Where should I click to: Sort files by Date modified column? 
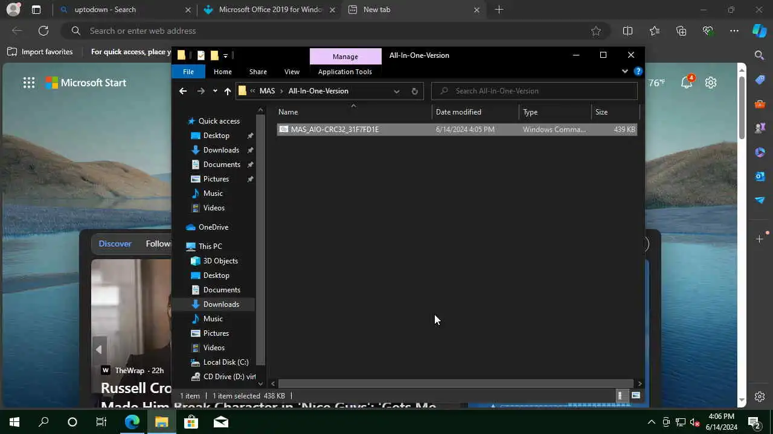click(x=475, y=112)
